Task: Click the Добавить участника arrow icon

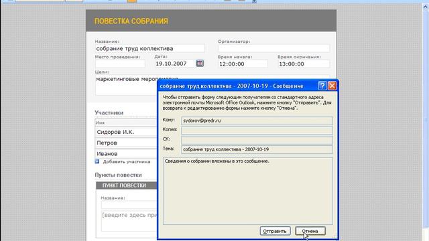Action: [x=97, y=161]
